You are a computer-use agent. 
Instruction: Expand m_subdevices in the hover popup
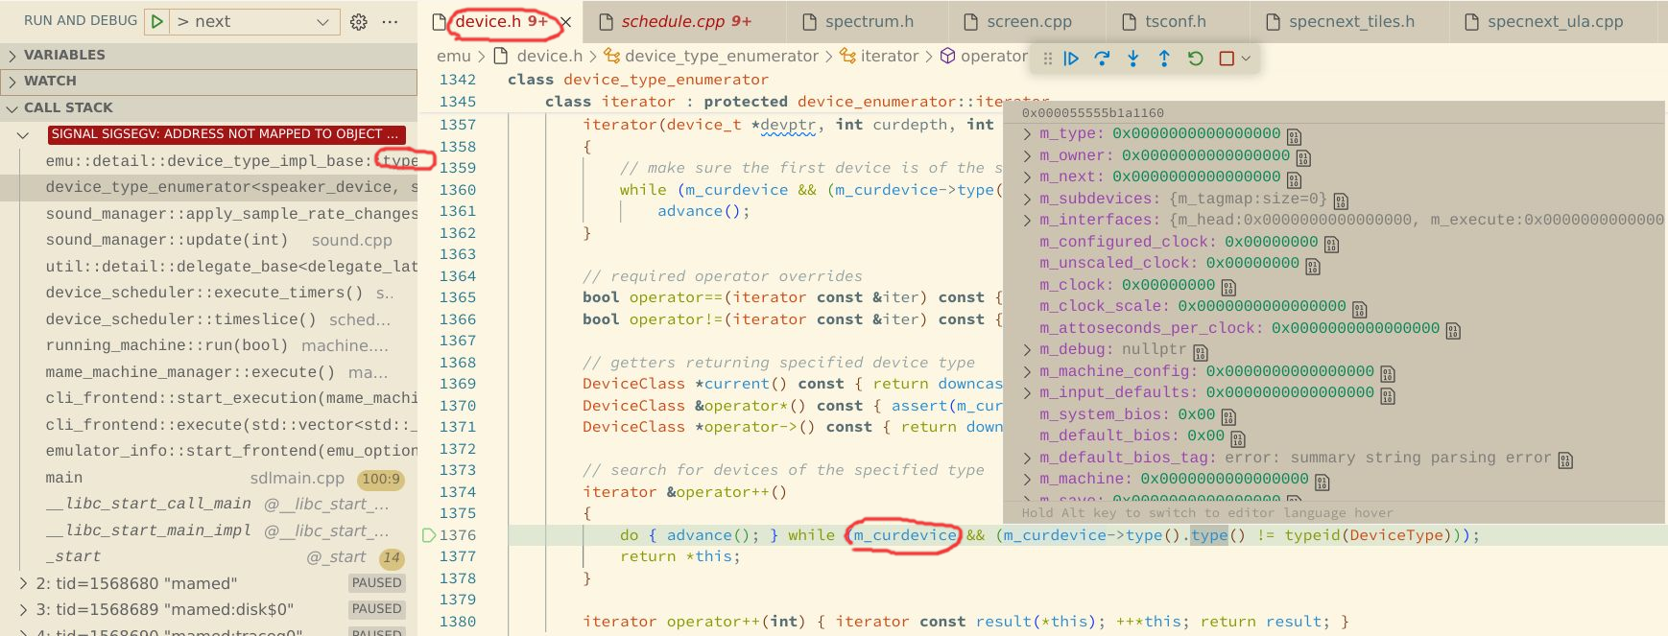[x=1028, y=199]
